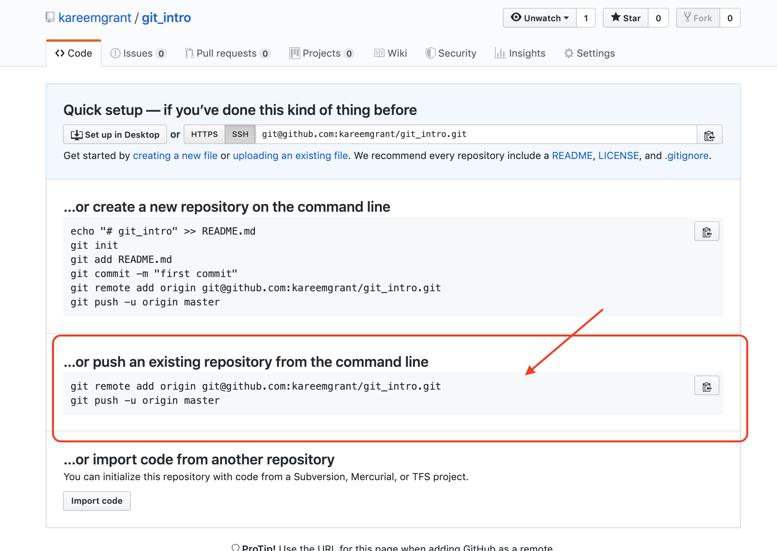The width and height of the screenshot is (777, 551).
Task: Click the Settings gear tab
Action: click(589, 53)
